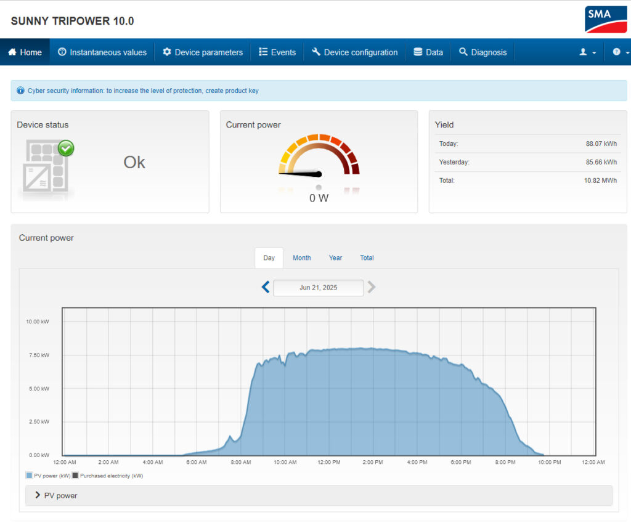Toggle the PV power legend swatch
This screenshot has height=523, width=631.
30,476
